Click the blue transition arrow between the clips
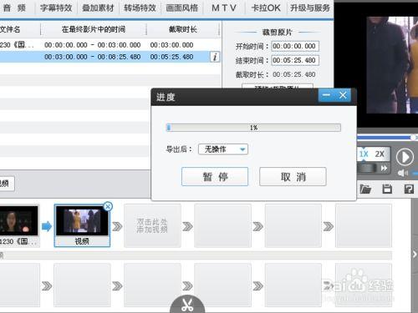The image size is (418, 313). pos(47,226)
